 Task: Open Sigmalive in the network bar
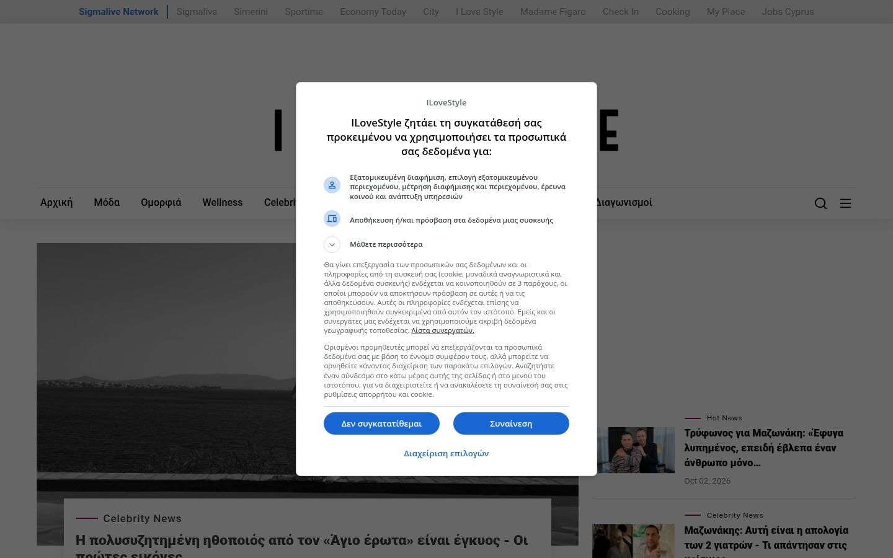tap(197, 12)
